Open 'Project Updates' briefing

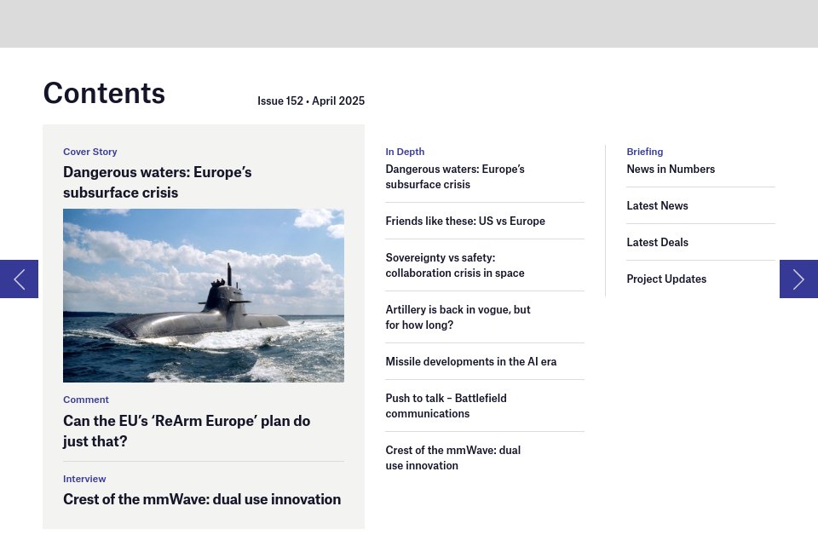coord(666,279)
